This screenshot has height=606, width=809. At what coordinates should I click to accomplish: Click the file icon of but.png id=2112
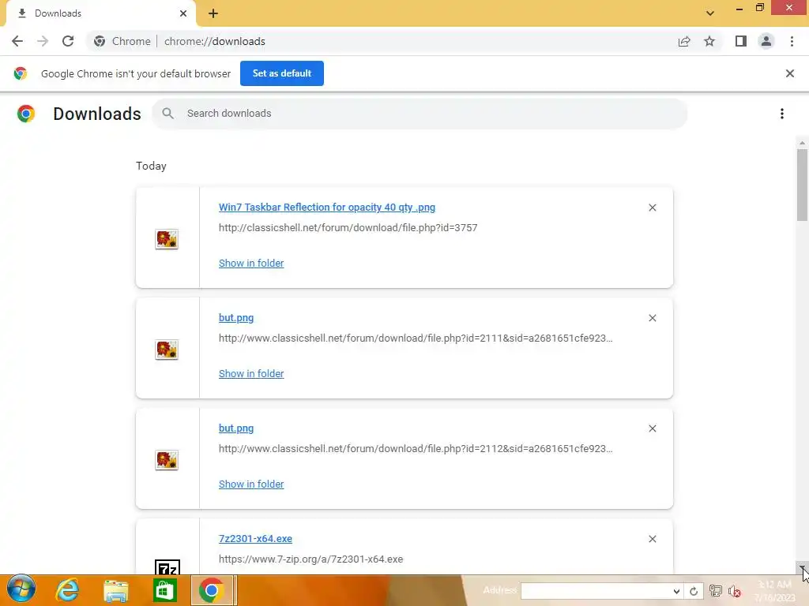pos(167,460)
